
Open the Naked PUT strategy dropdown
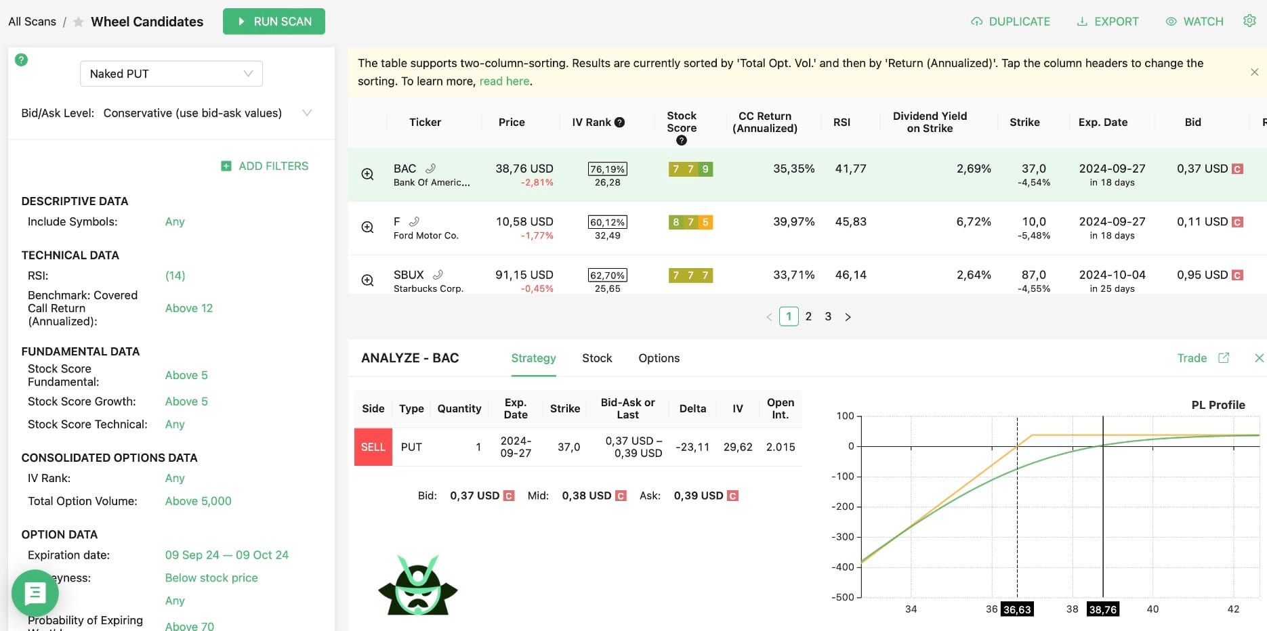tap(171, 74)
